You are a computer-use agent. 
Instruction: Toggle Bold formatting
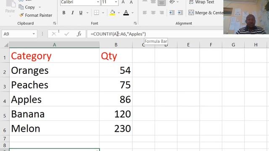pos(64,13)
